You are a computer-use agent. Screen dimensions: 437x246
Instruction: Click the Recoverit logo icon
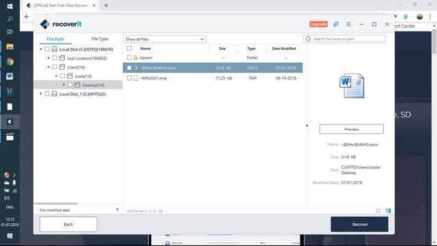pos(45,25)
